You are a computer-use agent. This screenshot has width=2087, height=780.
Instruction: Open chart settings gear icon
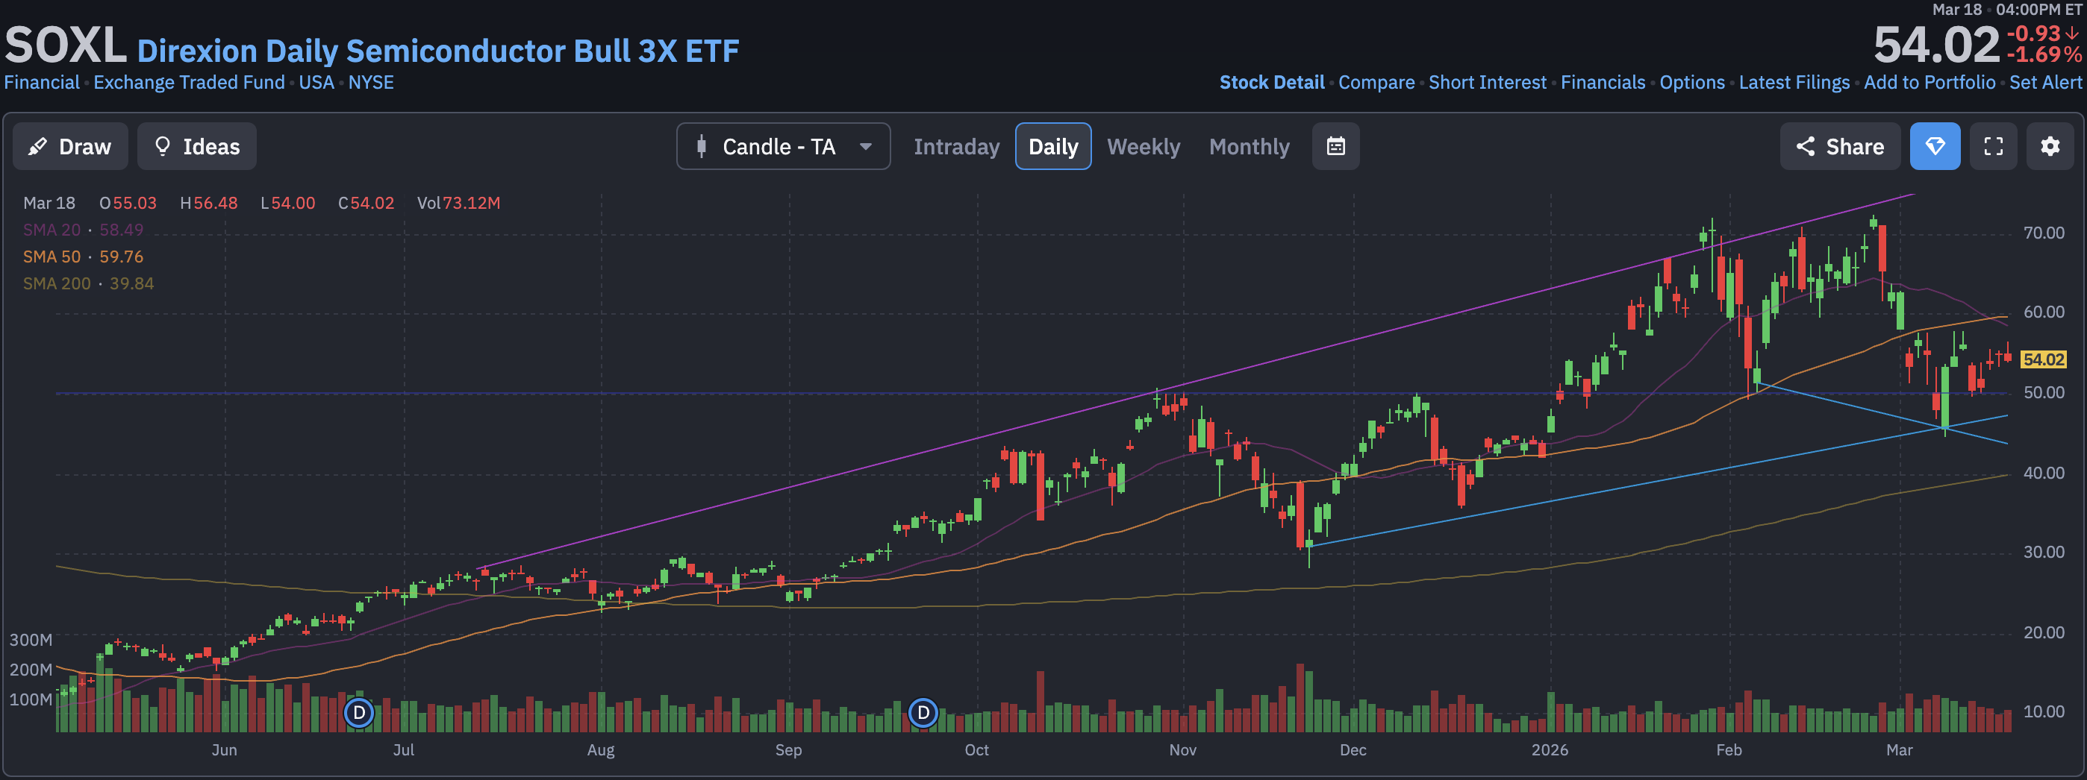[x=2050, y=146]
